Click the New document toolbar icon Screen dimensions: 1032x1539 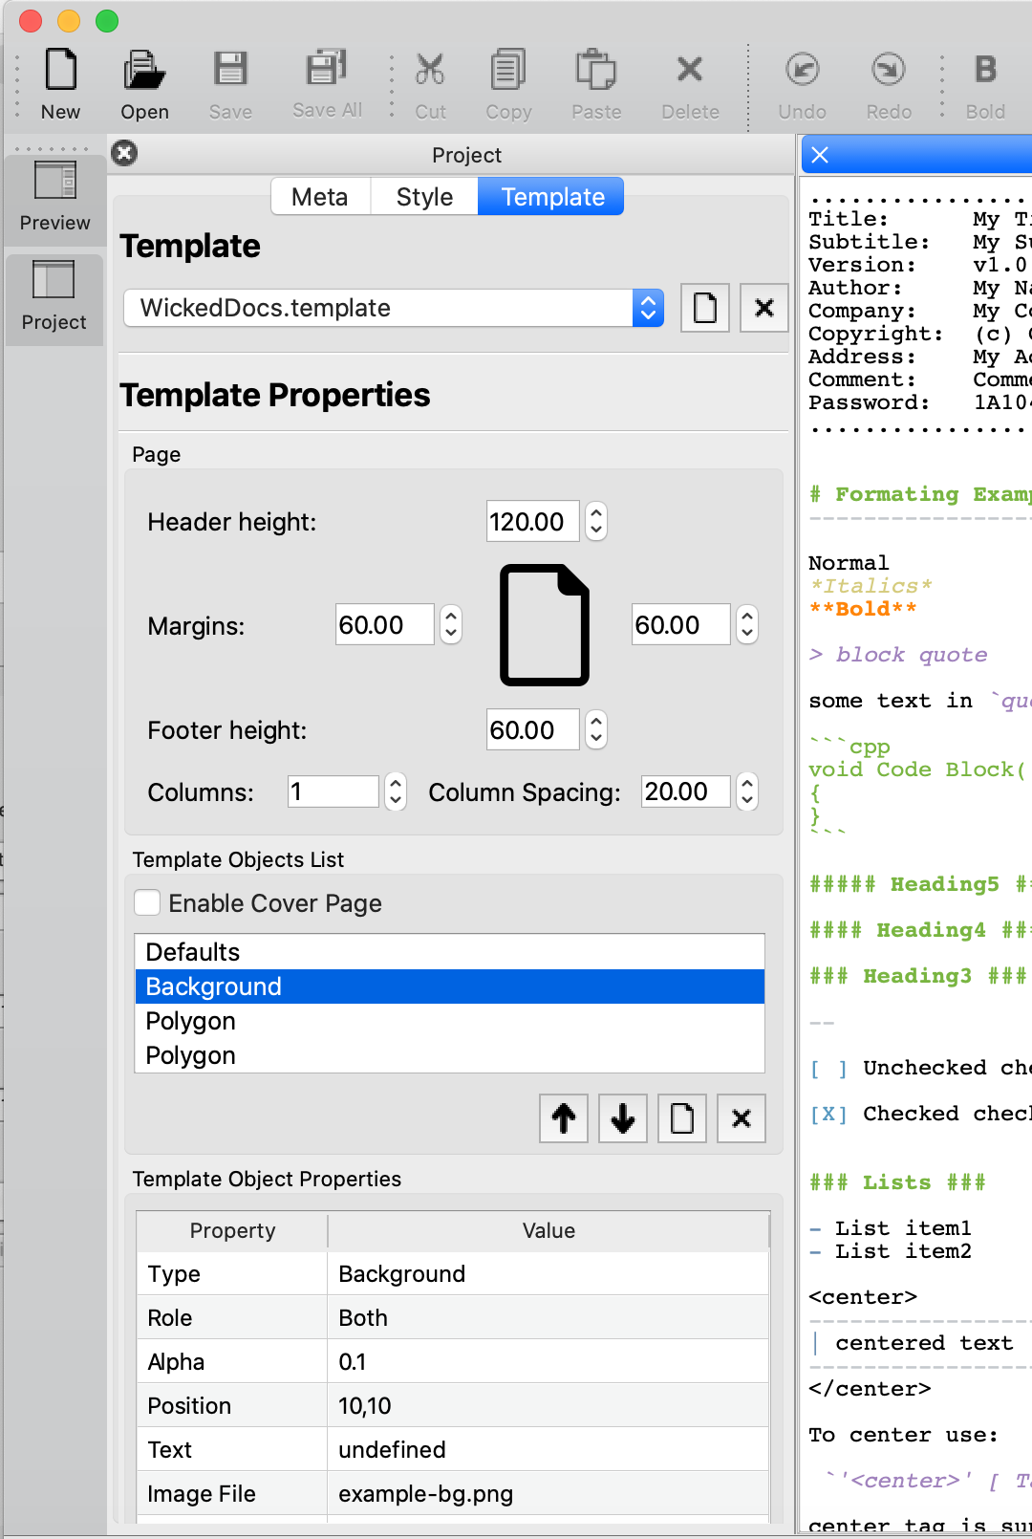pyautogui.click(x=60, y=72)
